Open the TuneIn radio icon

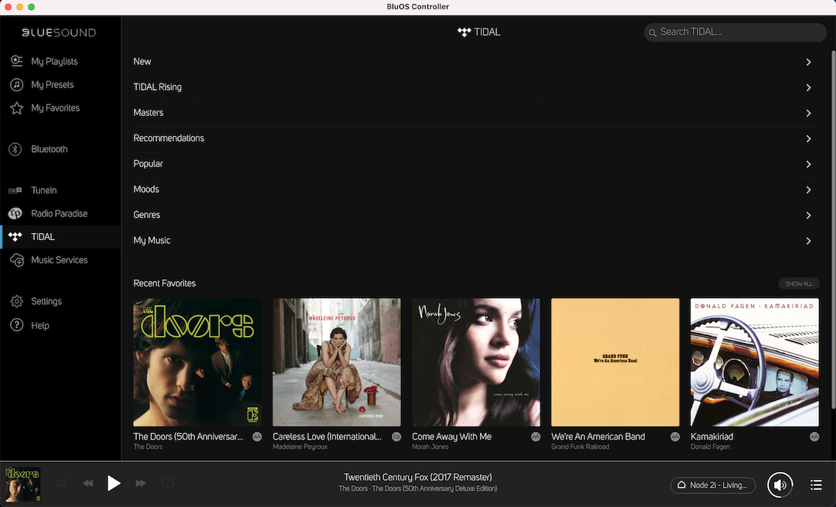[15, 190]
